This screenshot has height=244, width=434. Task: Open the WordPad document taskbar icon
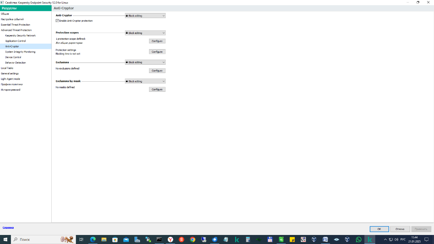click(x=325, y=239)
